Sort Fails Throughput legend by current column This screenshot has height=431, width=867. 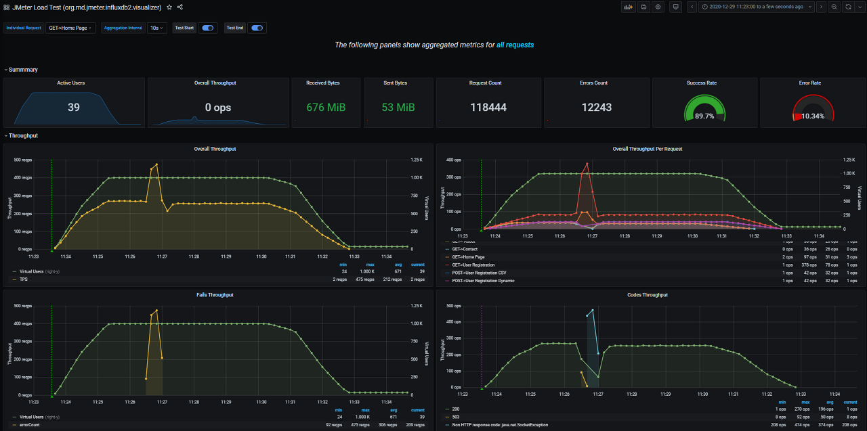418,410
